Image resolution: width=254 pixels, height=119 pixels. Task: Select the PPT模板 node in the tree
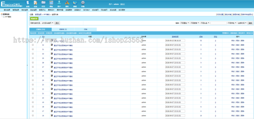pos(8,17)
